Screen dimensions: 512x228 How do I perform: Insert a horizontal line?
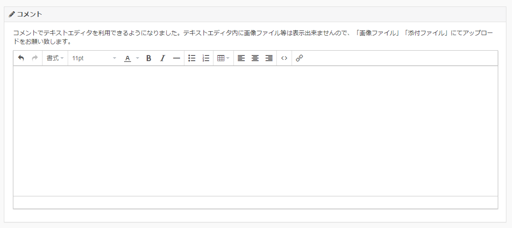176,58
